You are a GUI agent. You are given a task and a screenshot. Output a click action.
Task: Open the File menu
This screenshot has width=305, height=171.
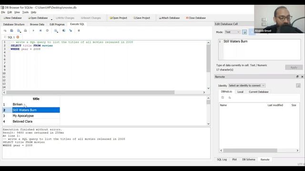point(3,12)
